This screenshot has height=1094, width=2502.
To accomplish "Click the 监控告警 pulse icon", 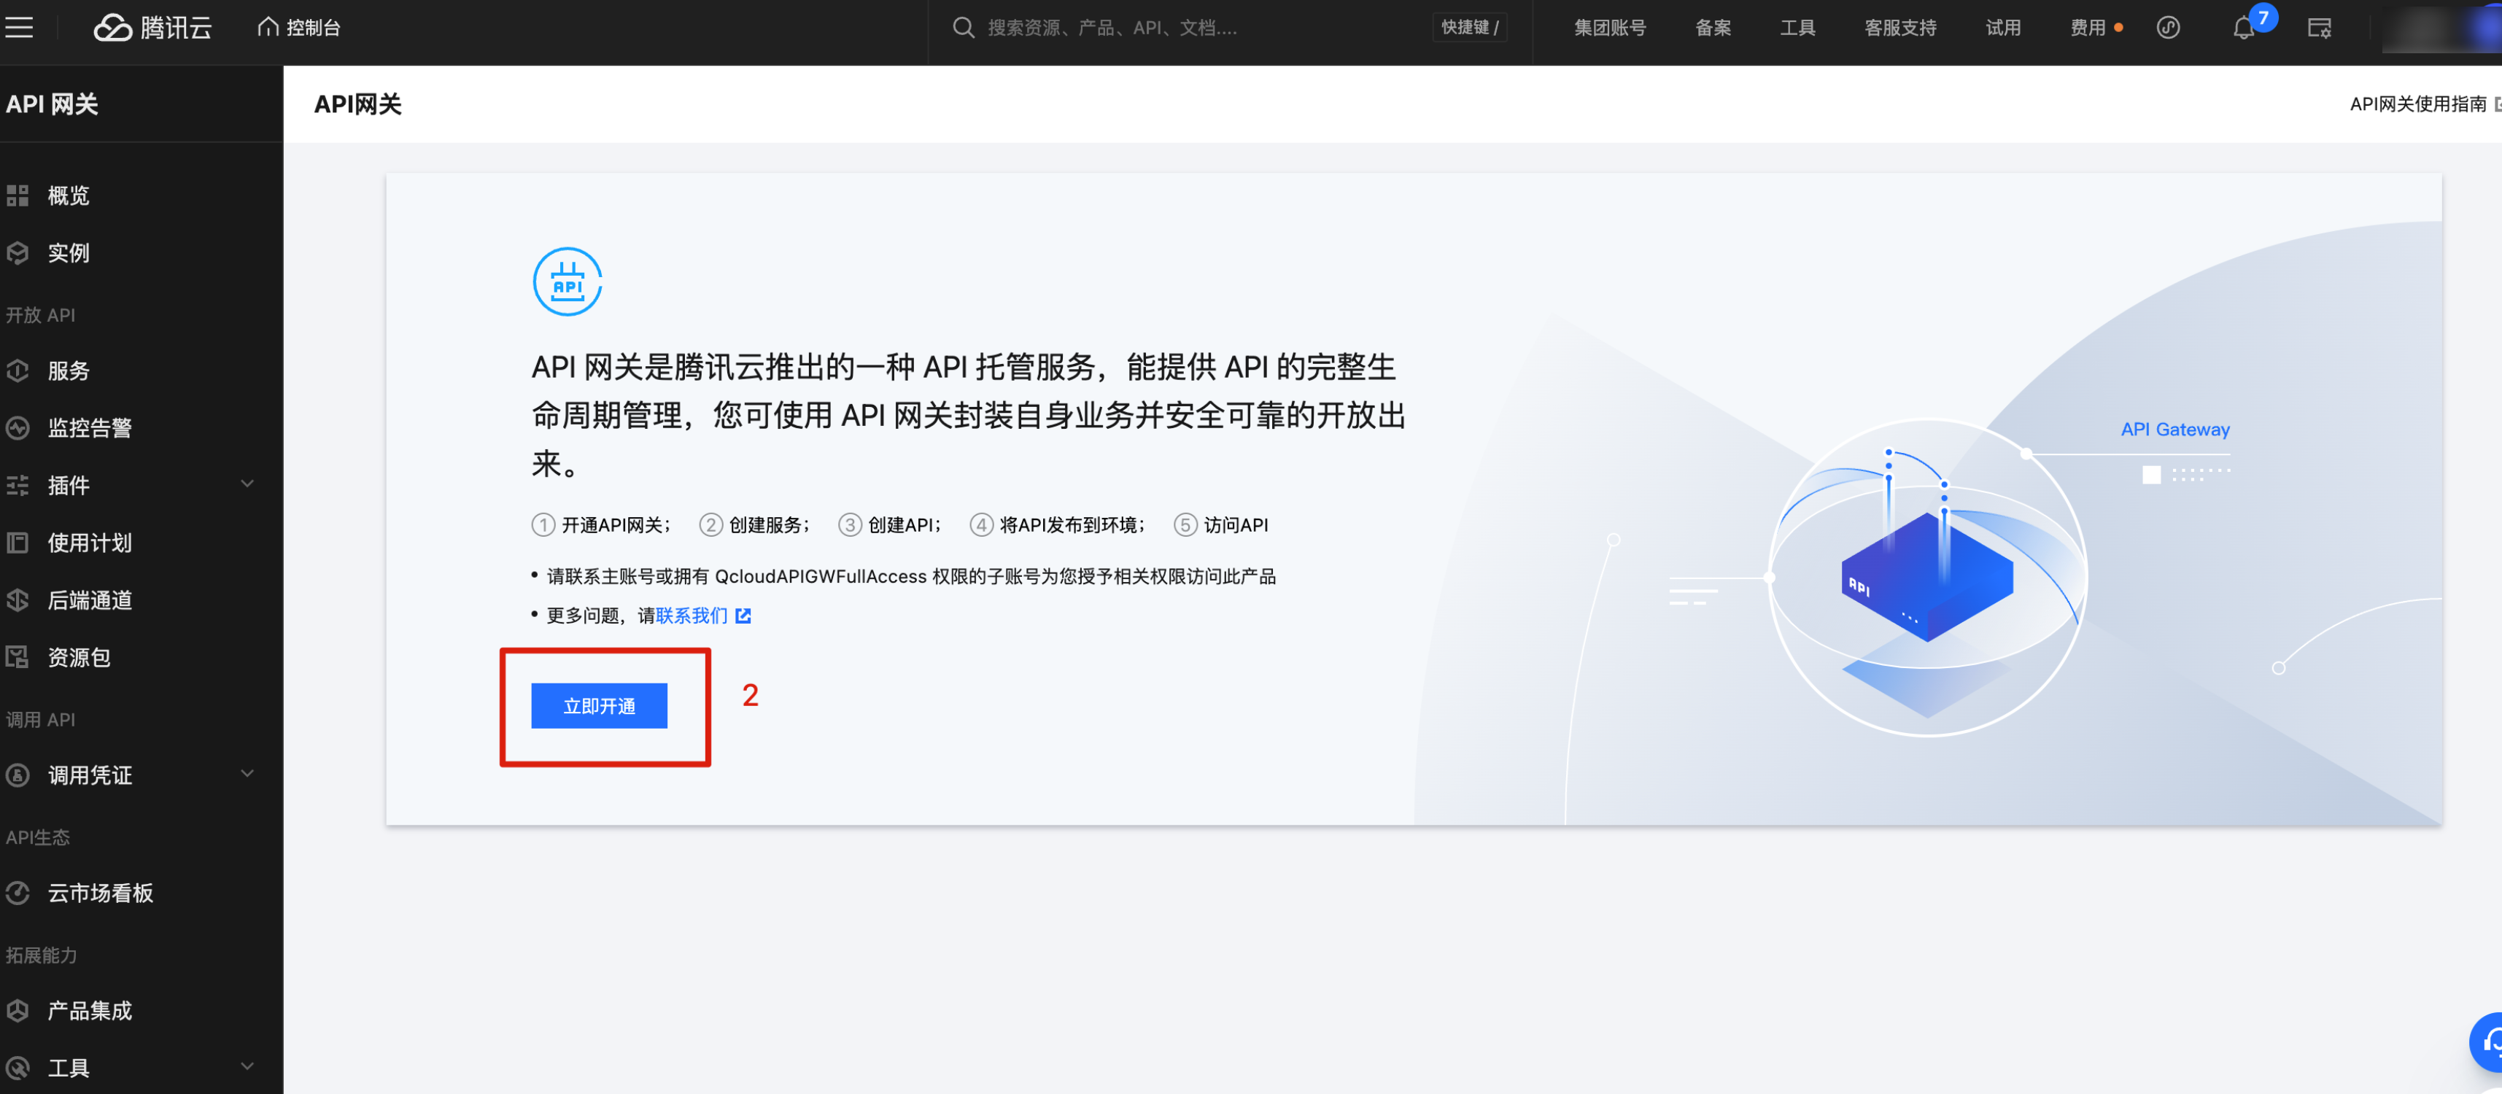I will click(x=18, y=427).
